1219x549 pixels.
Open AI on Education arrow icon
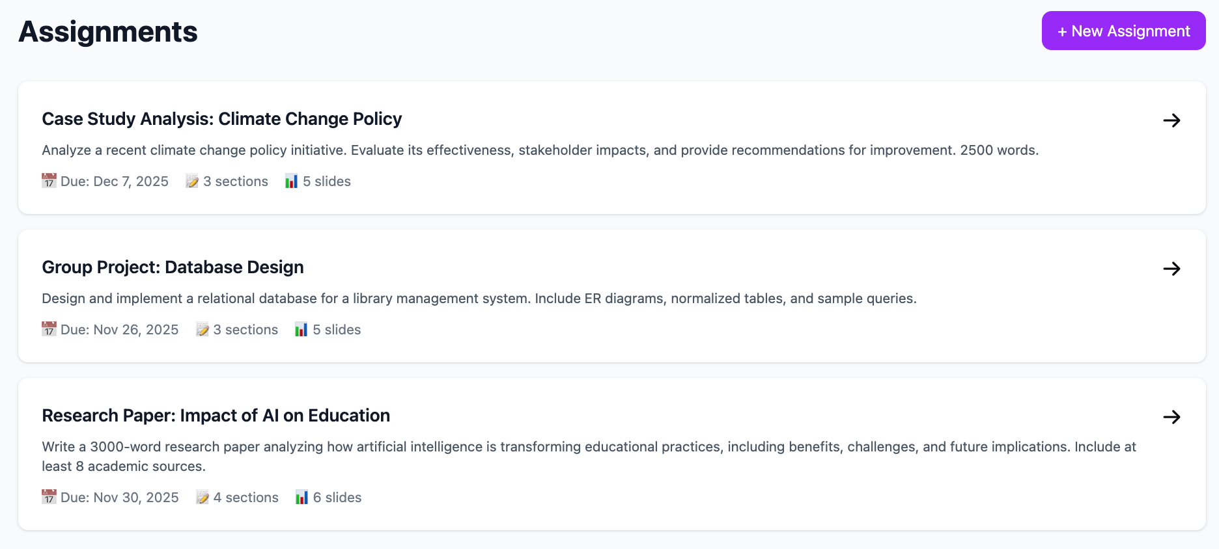click(x=1171, y=417)
